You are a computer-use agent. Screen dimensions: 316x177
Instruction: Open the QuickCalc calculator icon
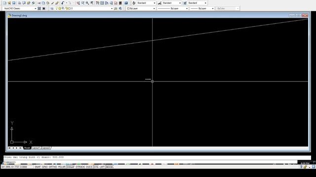tap(120, 3)
